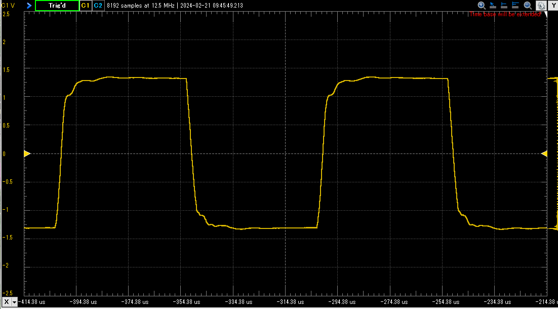The image size is (558, 309).
Task: Click the '2.5' top voltage axis label
Action: tap(6, 14)
